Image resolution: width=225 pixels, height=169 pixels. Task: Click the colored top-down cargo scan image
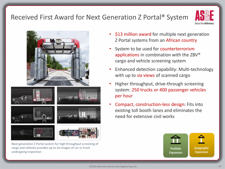[79, 132]
